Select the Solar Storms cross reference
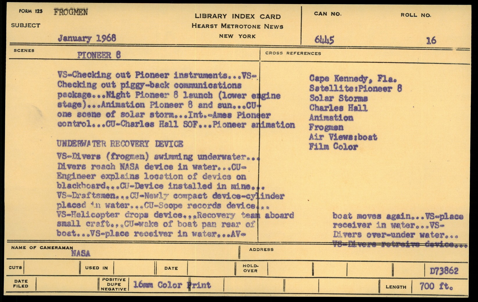 coord(338,98)
